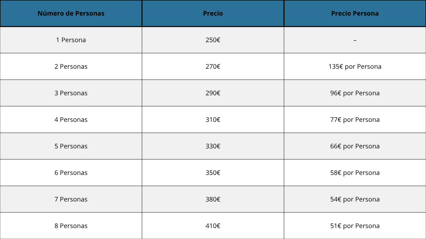Select the "8 Personas" cell
The image size is (426, 239).
pos(71,226)
